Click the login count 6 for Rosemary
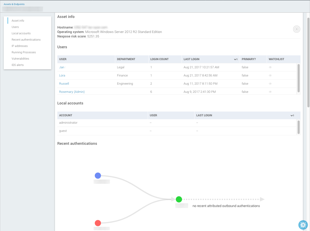Image resolution: width=310 pixels, height=231 pixels. coord(151,92)
